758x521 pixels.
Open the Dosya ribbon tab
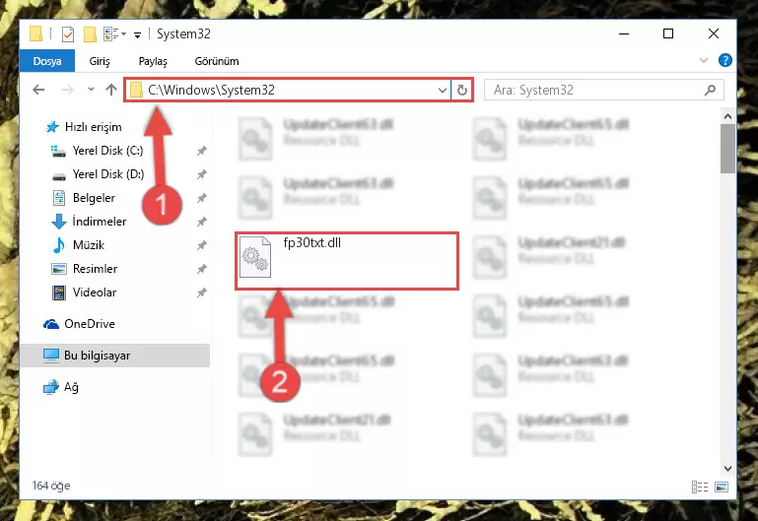pyautogui.click(x=47, y=61)
